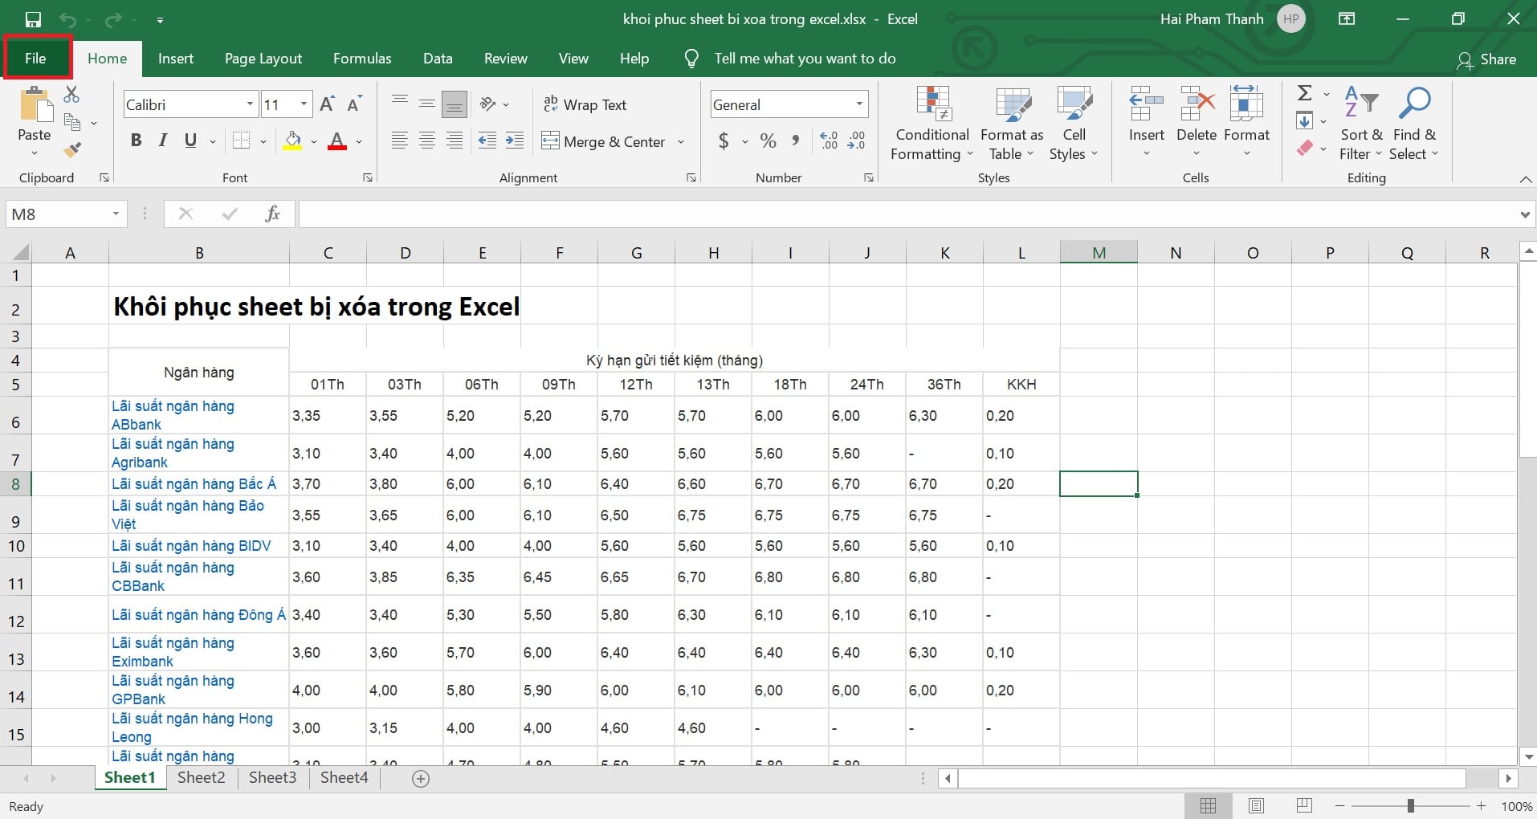Toggle Underline formatting
Viewport: 1537px width, 819px height.
pos(190,141)
